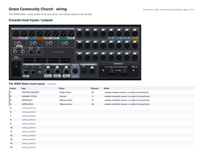
Task: Click the 2/1 headphone jack
Action: [66, 43]
